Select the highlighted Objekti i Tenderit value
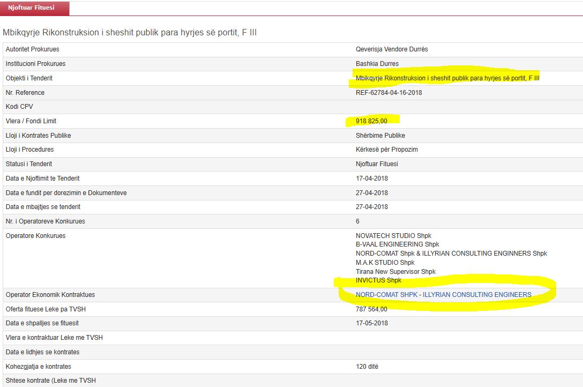The width and height of the screenshot is (583, 387). pyautogui.click(x=447, y=78)
